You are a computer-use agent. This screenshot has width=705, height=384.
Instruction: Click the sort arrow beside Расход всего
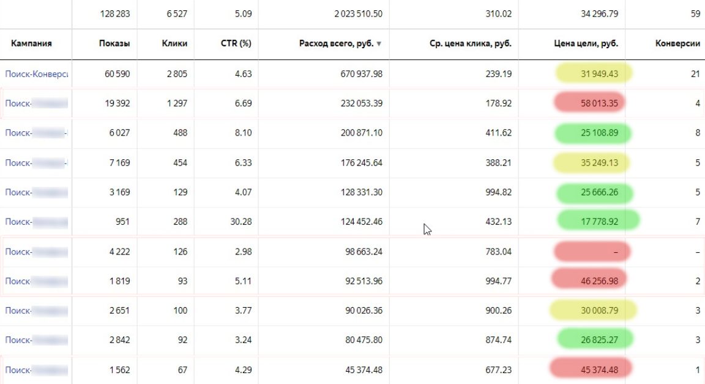pyautogui.click(x=379, y=44)
